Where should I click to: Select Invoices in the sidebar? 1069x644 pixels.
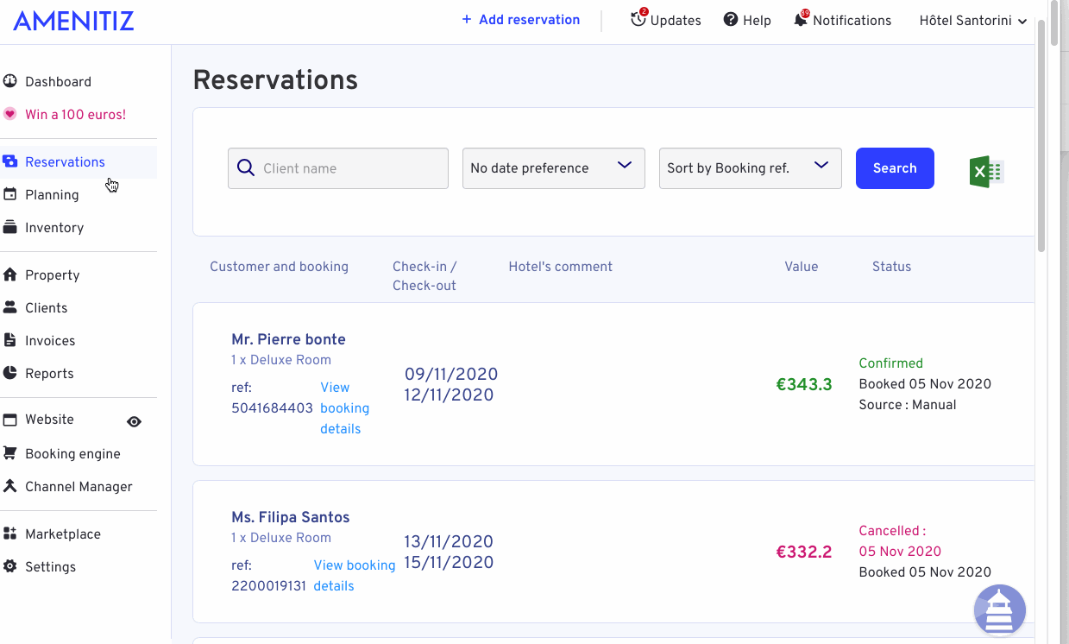[50, 341]
